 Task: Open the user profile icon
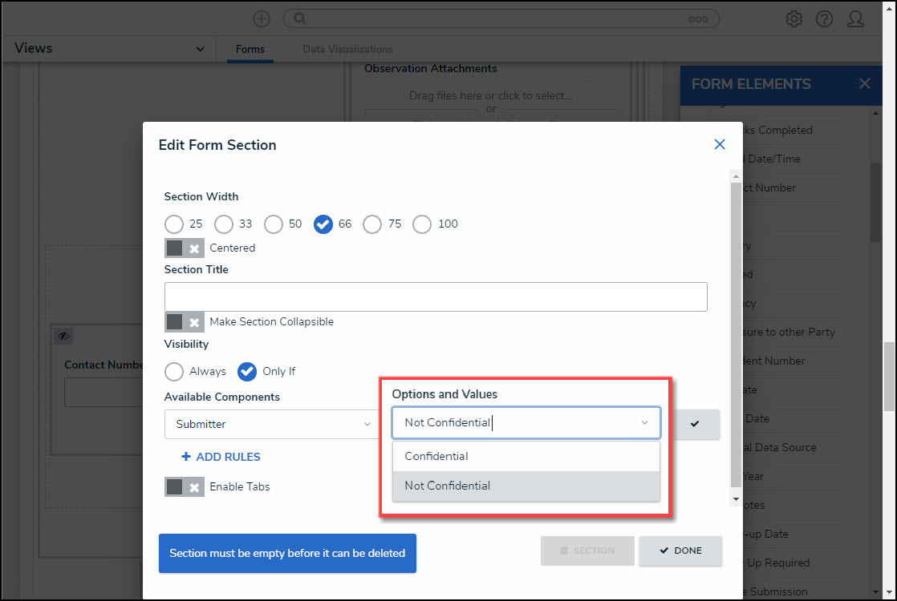click(x=856, y=19)
